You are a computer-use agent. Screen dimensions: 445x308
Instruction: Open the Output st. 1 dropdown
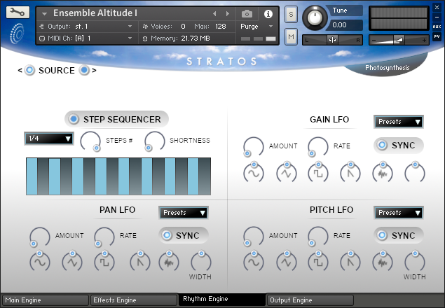pyautogui.click(x=86, y=27)
